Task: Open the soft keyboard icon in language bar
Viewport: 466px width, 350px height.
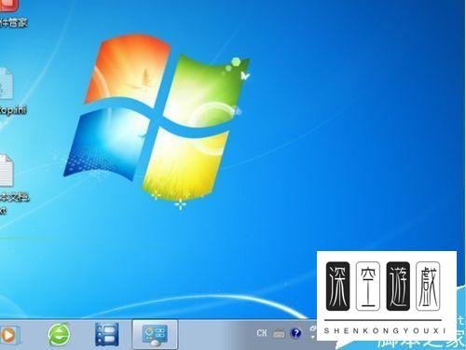Action: pyautogui.click(x=279, y=334)
